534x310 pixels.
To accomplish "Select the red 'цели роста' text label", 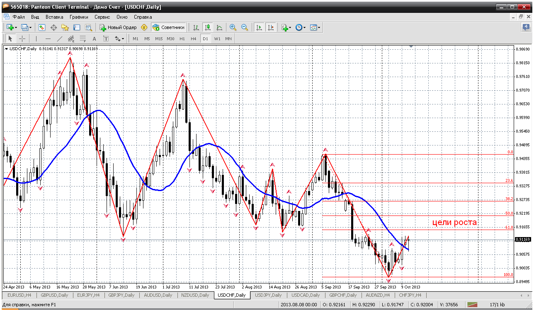I will (454, 223).
